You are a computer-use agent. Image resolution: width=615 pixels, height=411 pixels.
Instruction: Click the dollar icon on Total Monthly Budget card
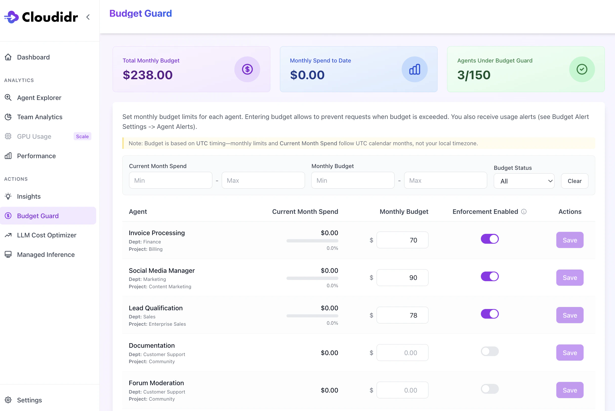(x=247, y=69)
